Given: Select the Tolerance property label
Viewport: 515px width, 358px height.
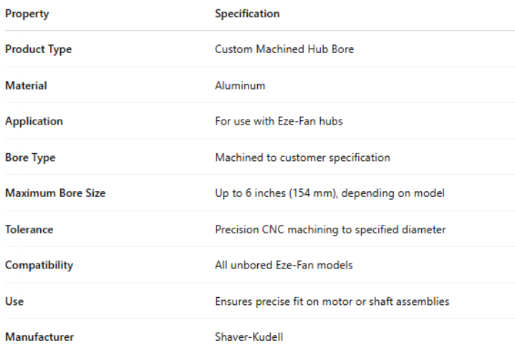Looking at the screenshot, I should click(x=29, y=229).
